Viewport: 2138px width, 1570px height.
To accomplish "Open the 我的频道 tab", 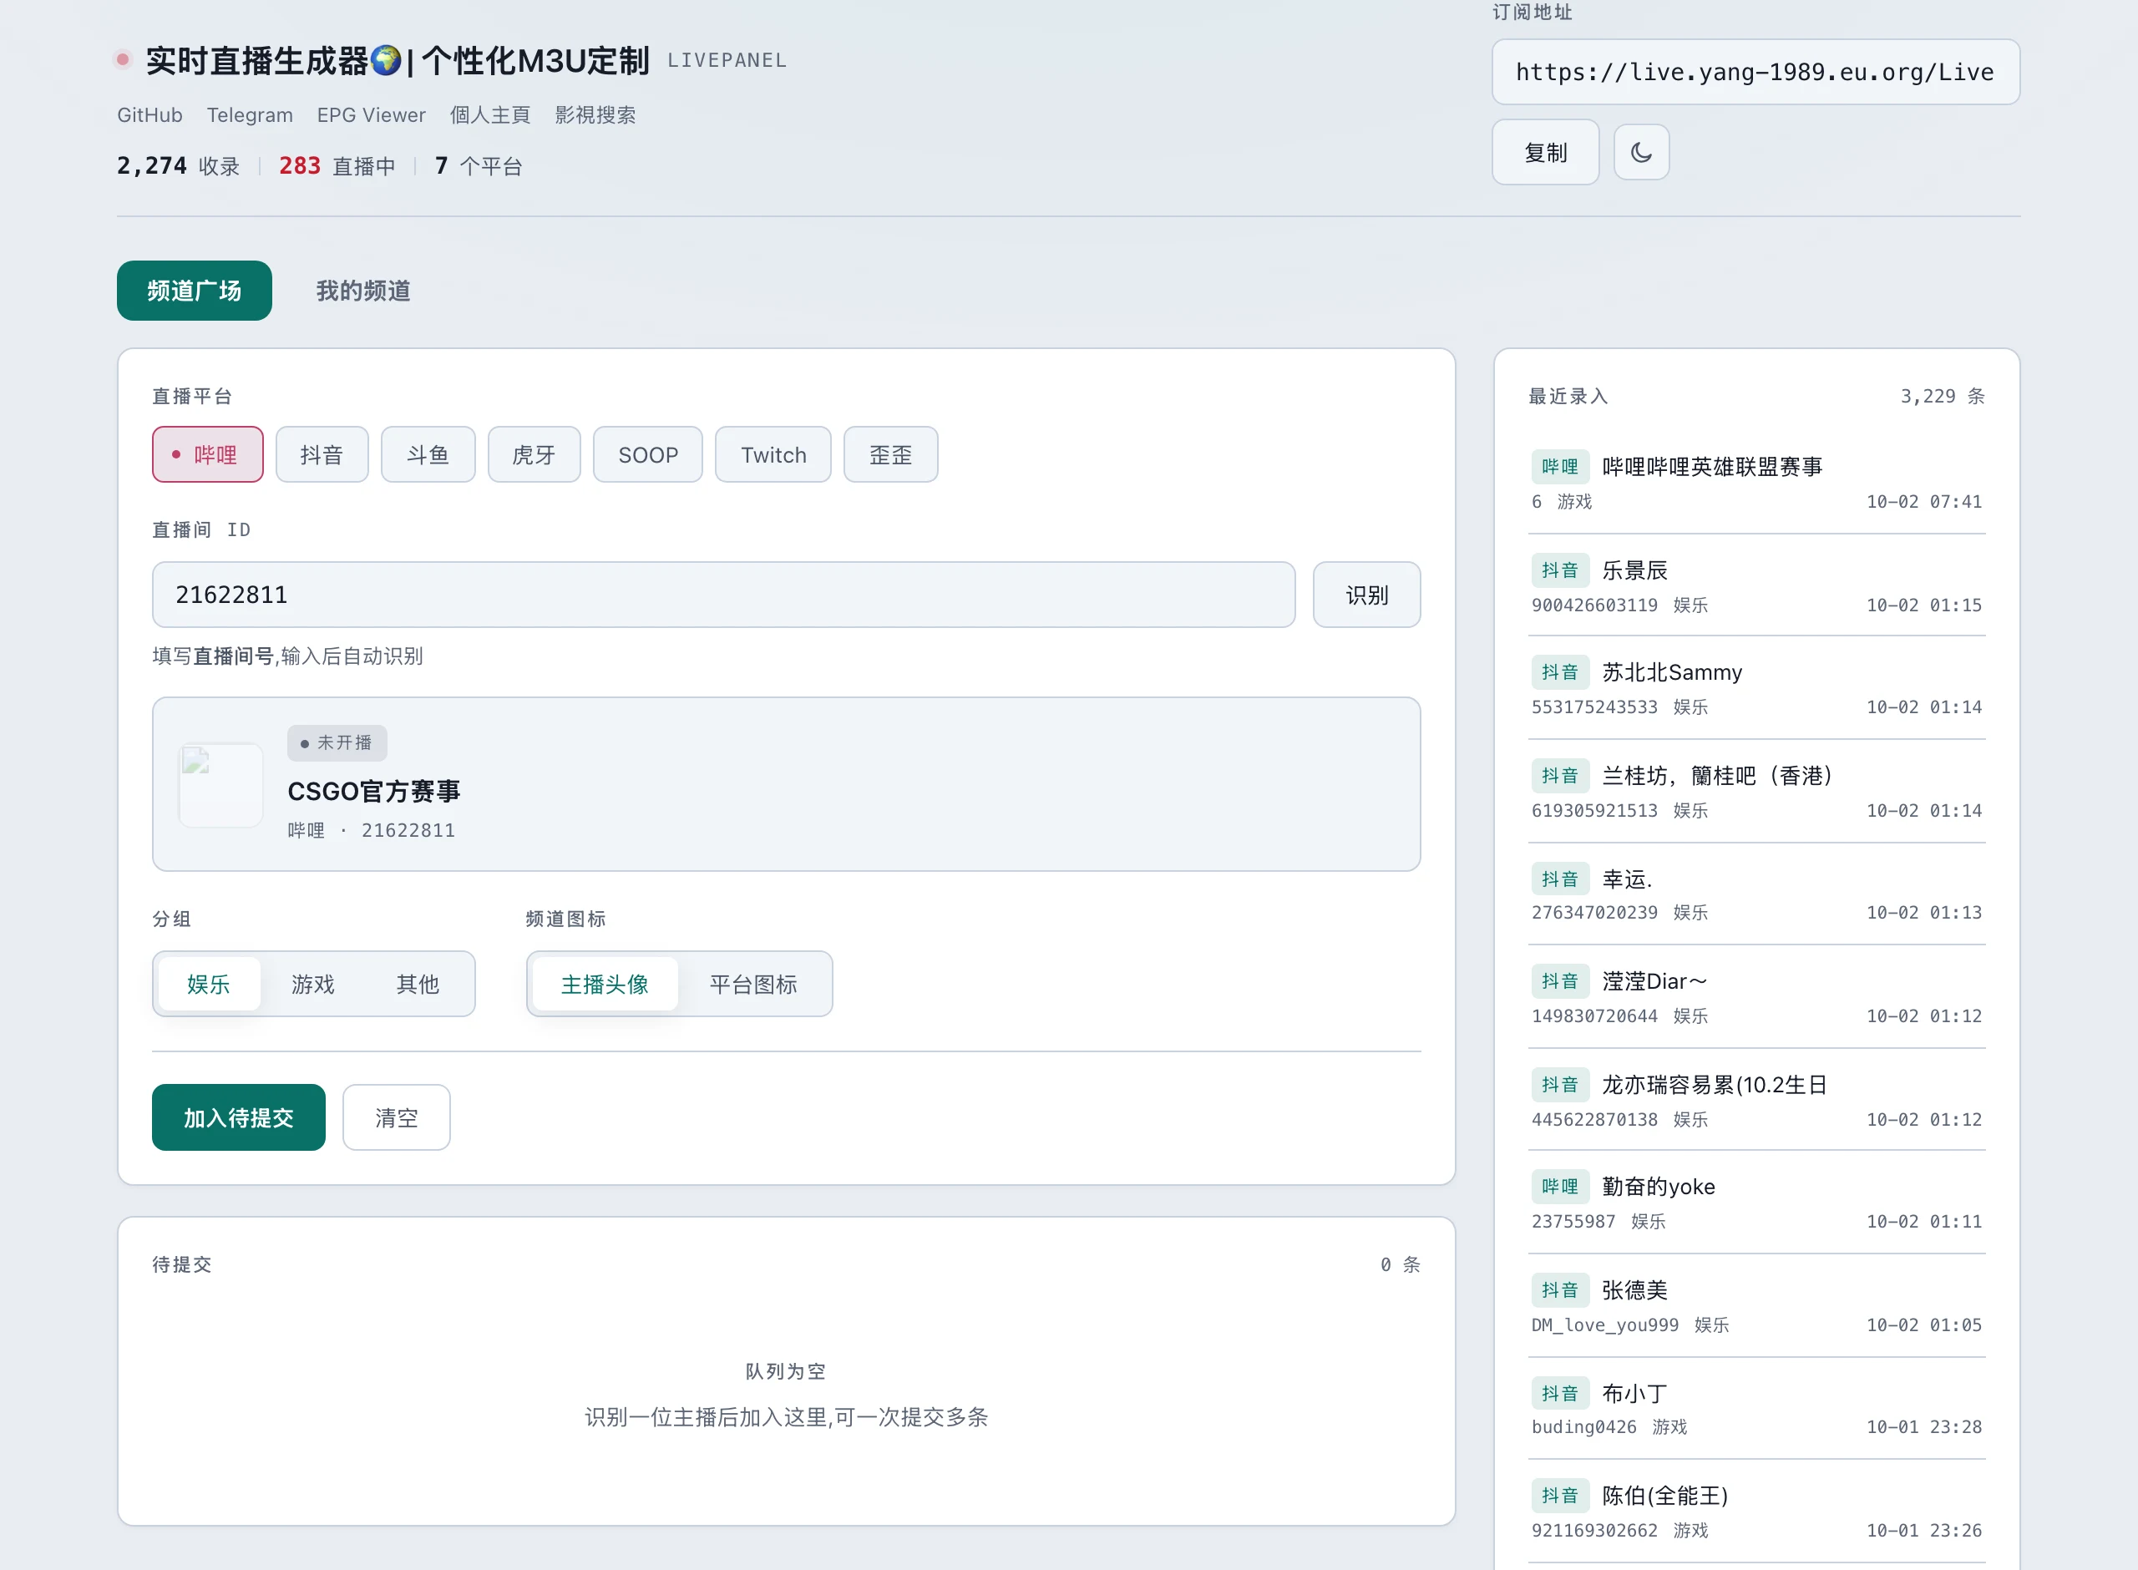I will pos(363,290).
